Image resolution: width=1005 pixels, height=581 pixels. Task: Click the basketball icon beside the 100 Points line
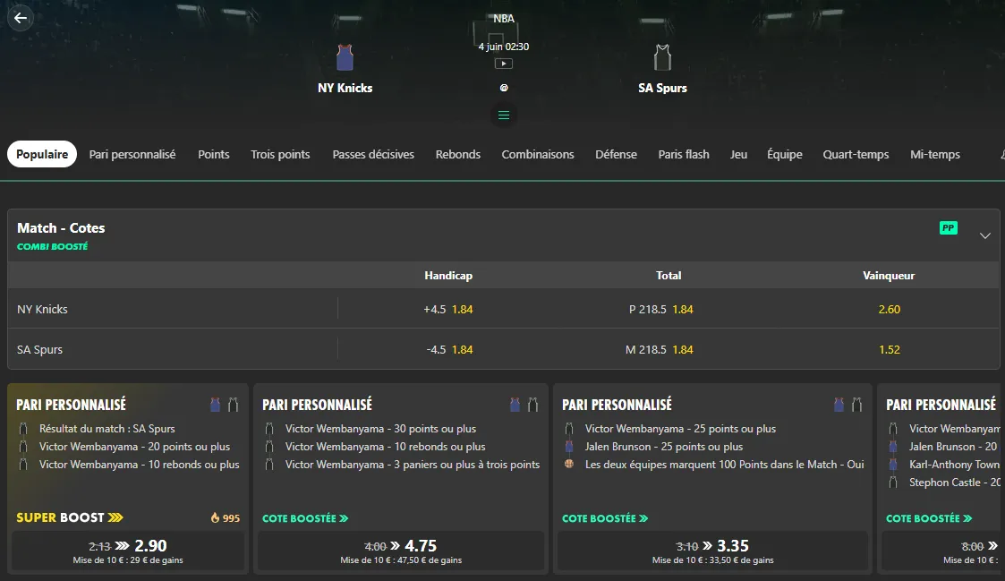coord(568,464)
